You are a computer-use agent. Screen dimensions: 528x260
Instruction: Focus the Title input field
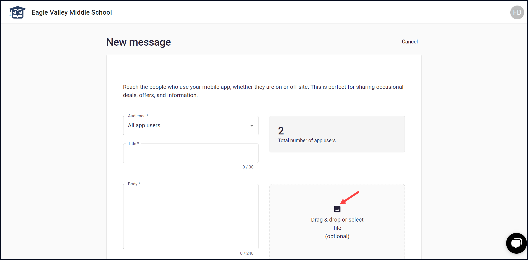click(x=191, y=153)
